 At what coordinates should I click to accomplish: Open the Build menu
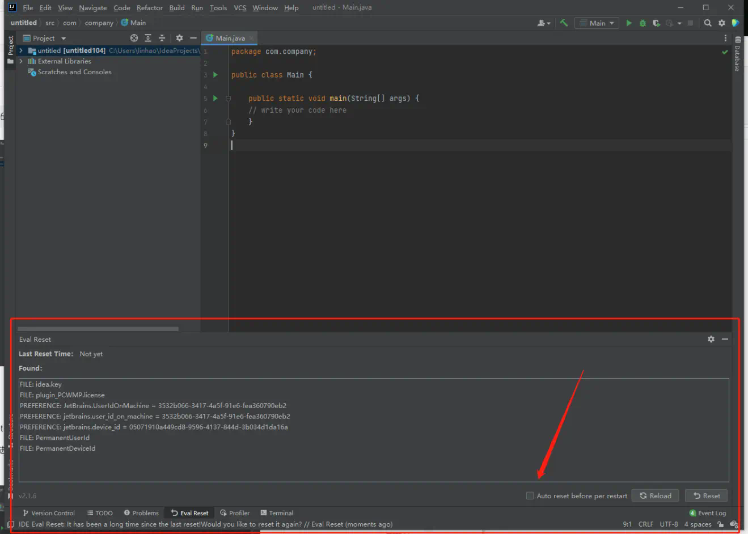click(177, 8)
